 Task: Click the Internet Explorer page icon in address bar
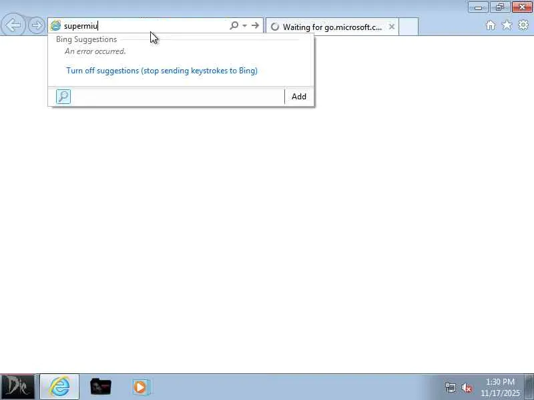coord(55,25)
